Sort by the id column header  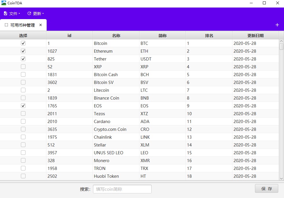69,35
